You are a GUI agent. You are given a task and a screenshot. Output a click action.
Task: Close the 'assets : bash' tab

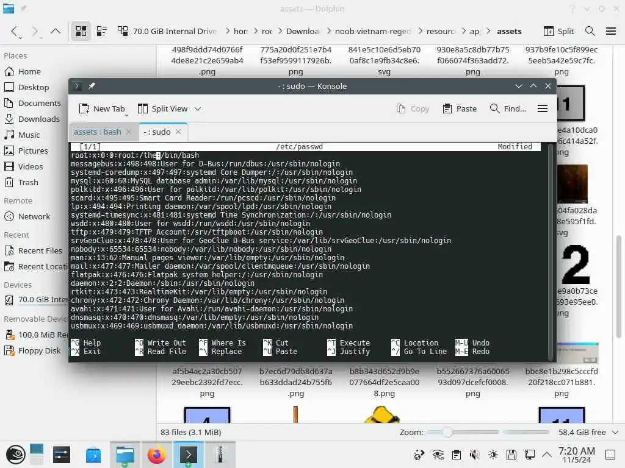[128, 132]
